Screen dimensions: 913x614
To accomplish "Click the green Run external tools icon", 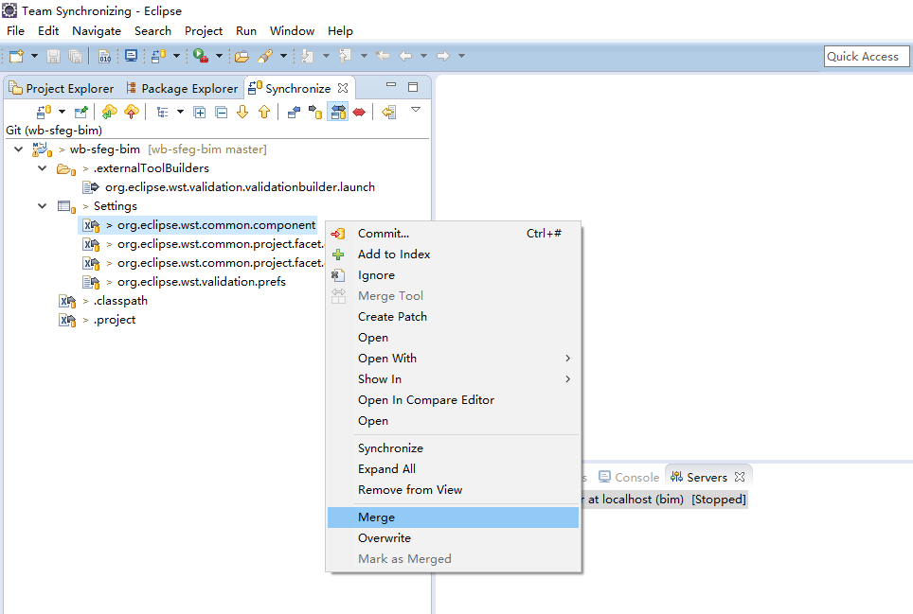I will click(201, 56).
